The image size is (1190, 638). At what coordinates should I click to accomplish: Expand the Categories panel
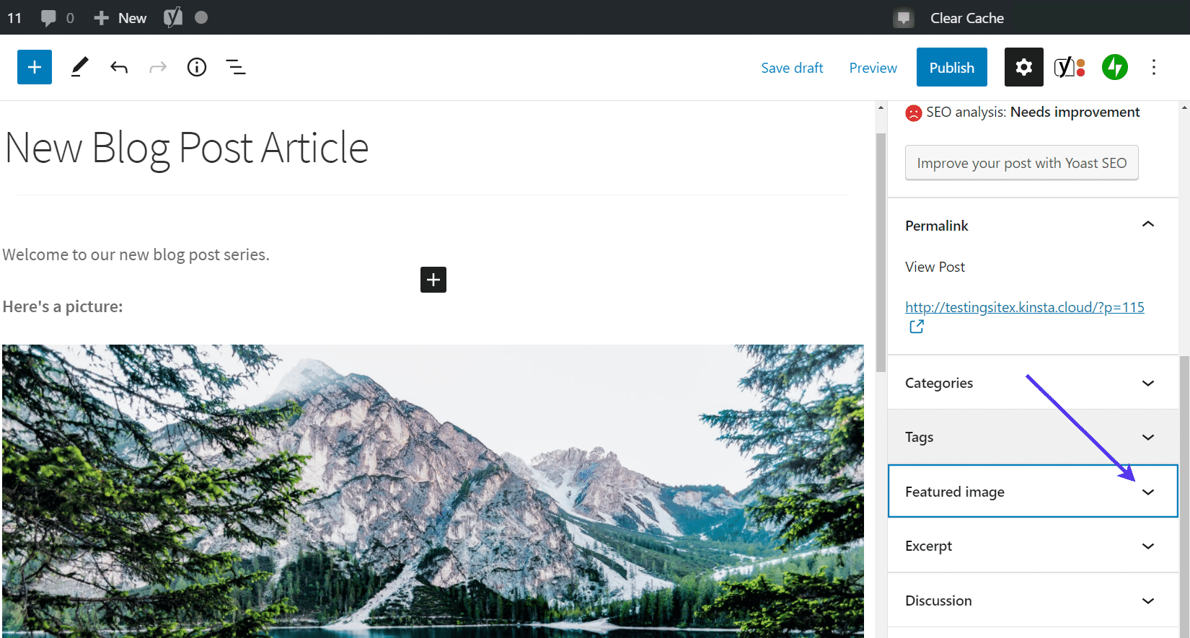tap(1148, 383)
